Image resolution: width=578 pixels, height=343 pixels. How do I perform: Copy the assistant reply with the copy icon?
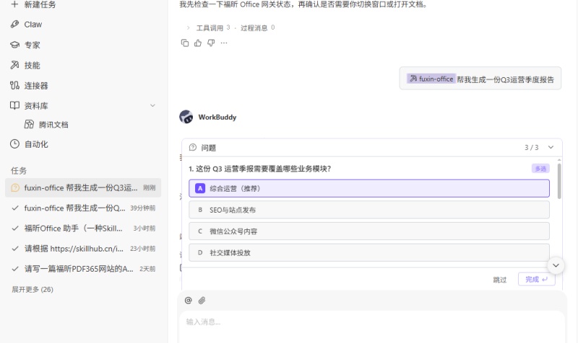click(x=185, y=43)
